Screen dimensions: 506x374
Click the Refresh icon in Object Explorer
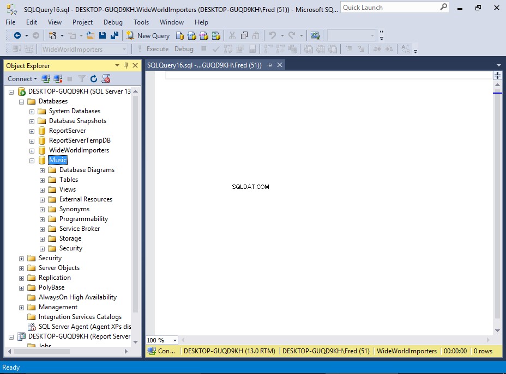94,78
